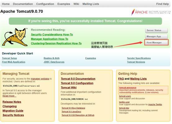The width and height of the screenshot is (172, 124).
Task: Click the Developer Quick Start heading
Action: pyautogui.click(x=17, y=53)
